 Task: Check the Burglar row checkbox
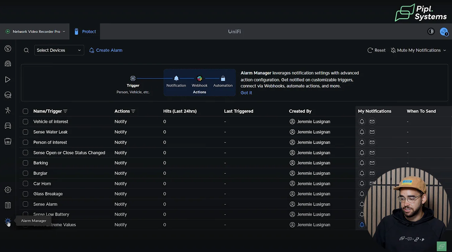pos(25,173)
